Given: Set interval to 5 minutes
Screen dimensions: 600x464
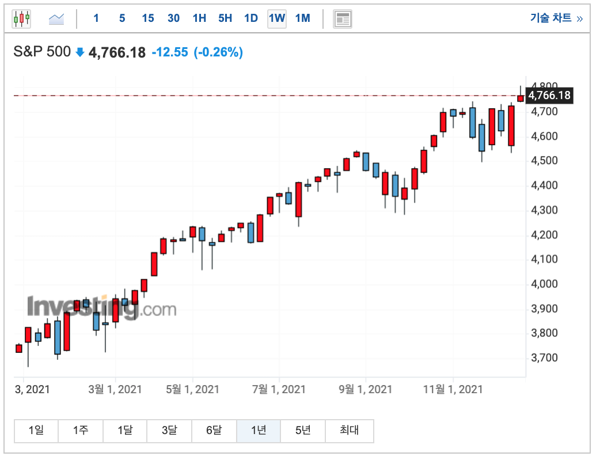Looking at the screenshot, I should coord(122,18).
